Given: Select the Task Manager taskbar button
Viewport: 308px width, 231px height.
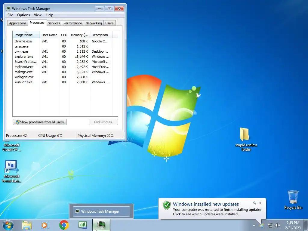Looking at the screenshot, I should click(101, 225).
